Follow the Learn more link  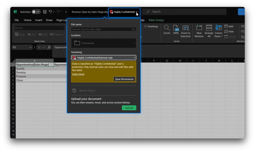click(x=78, y=74)
